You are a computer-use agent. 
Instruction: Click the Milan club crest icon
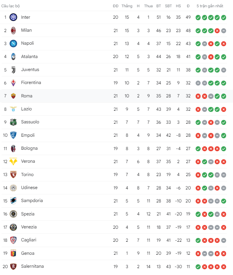pos(13,30)
